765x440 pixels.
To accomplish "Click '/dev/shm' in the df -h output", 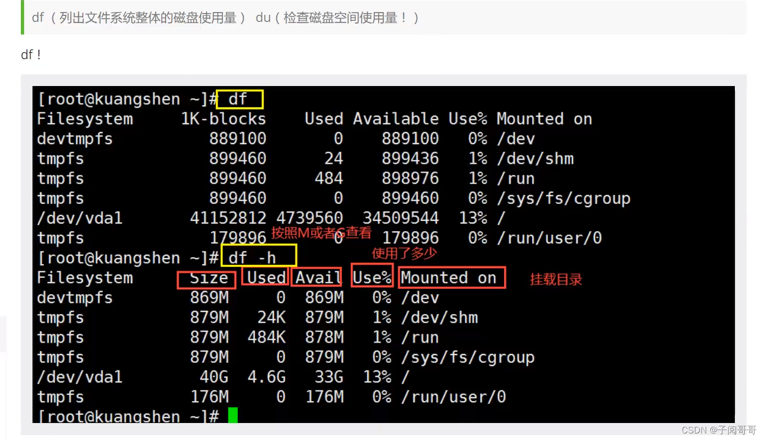I will 439,318.
